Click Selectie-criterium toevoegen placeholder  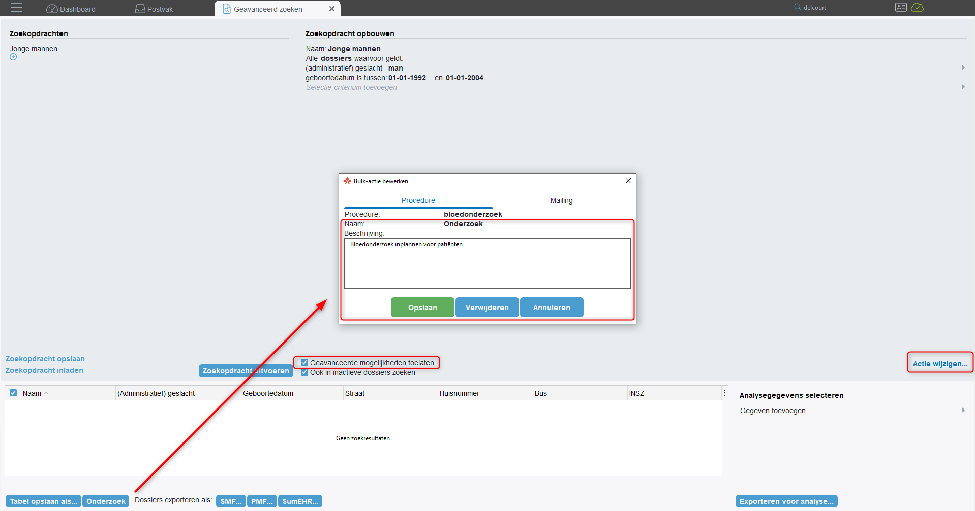point(351,87)
